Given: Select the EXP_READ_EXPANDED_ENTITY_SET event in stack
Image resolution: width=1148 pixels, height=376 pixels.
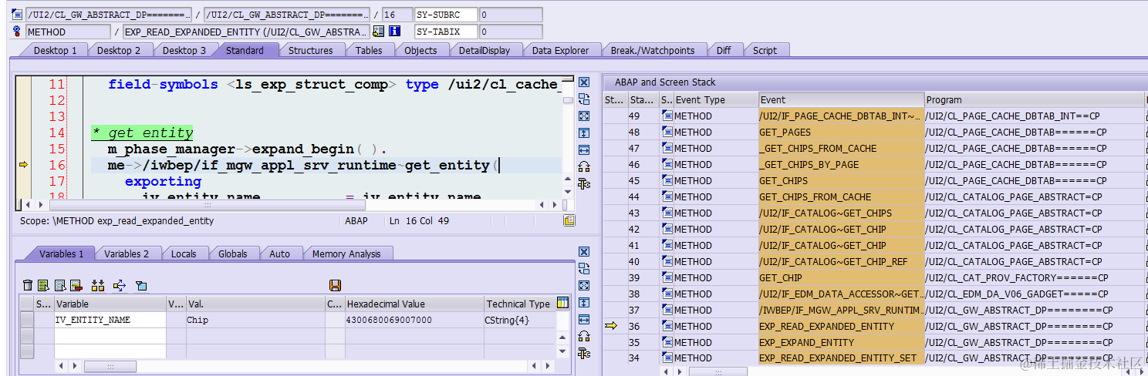Looking at the screenshot, I should [x=841, y=358].
